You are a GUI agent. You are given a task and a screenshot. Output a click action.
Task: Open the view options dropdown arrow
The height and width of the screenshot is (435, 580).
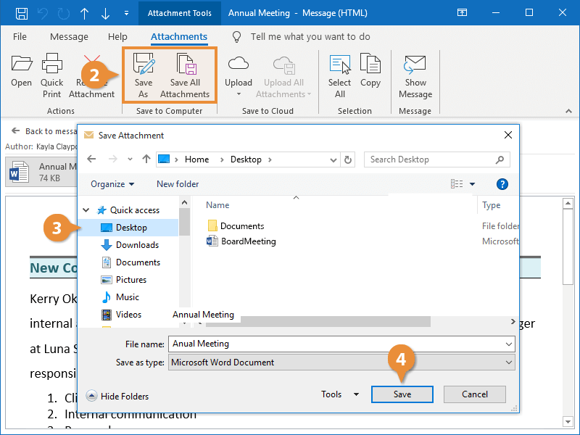click(x=473, y=184)
